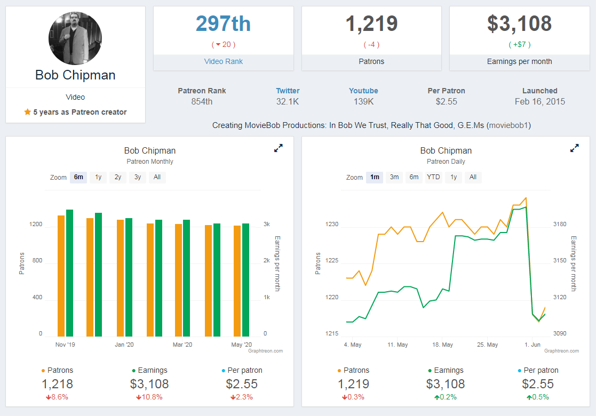
Task: Click the Per Patron $2.55 value in stats row
Action: coord(446,102)
